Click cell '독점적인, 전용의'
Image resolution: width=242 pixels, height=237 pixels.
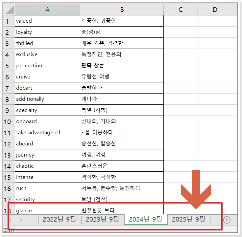coord(122,54)
